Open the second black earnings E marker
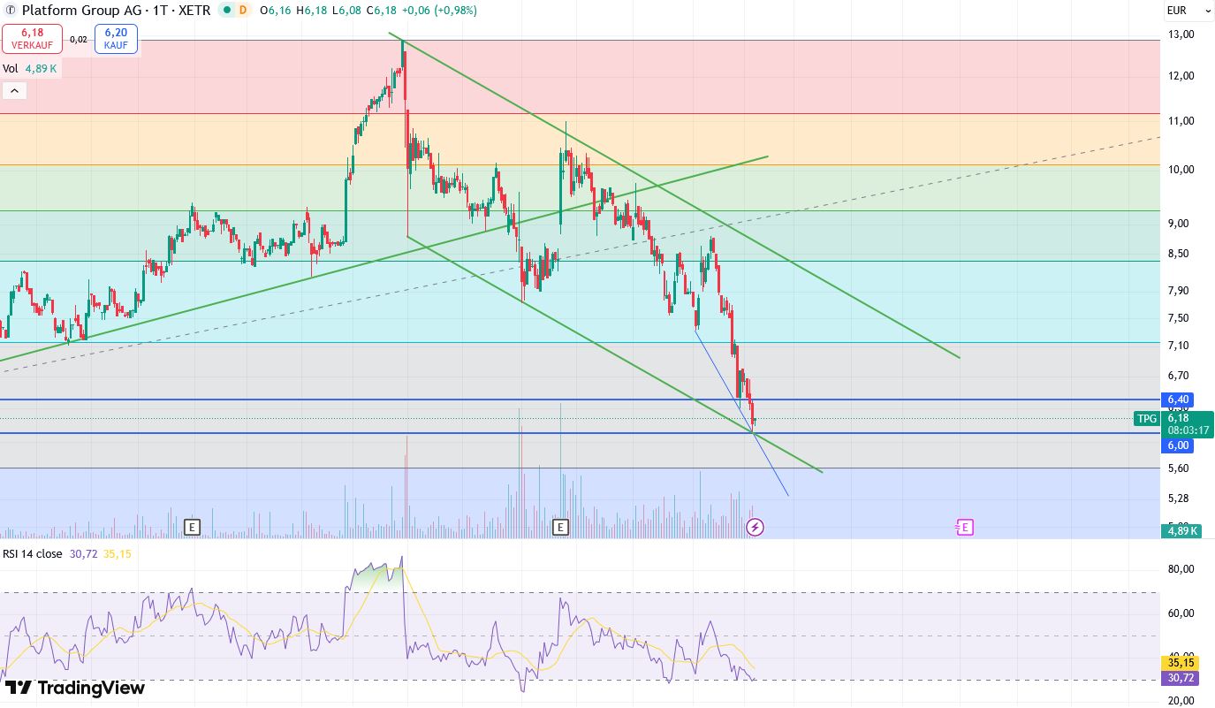 coord(559,528)
